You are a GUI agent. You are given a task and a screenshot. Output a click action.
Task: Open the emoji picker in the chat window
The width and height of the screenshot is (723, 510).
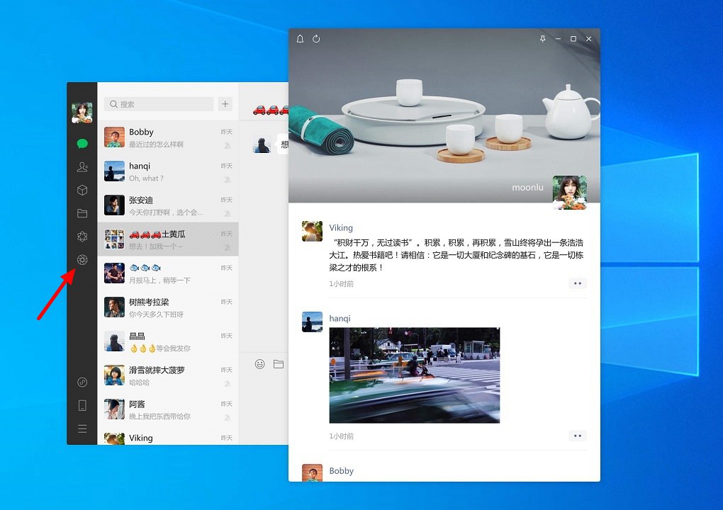(x=261, y=363)
